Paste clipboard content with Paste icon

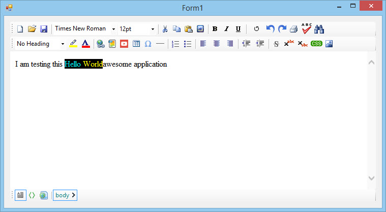[189, 29]
